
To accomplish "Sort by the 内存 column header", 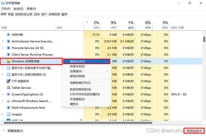I will (x=110, y=26).
